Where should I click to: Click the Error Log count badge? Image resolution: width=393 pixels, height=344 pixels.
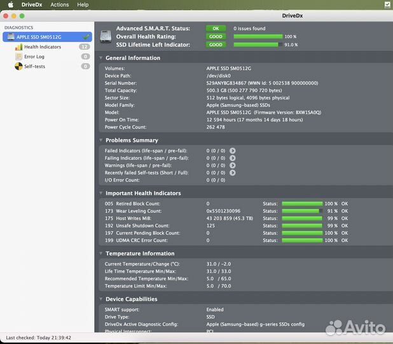(x=85, y=57)
